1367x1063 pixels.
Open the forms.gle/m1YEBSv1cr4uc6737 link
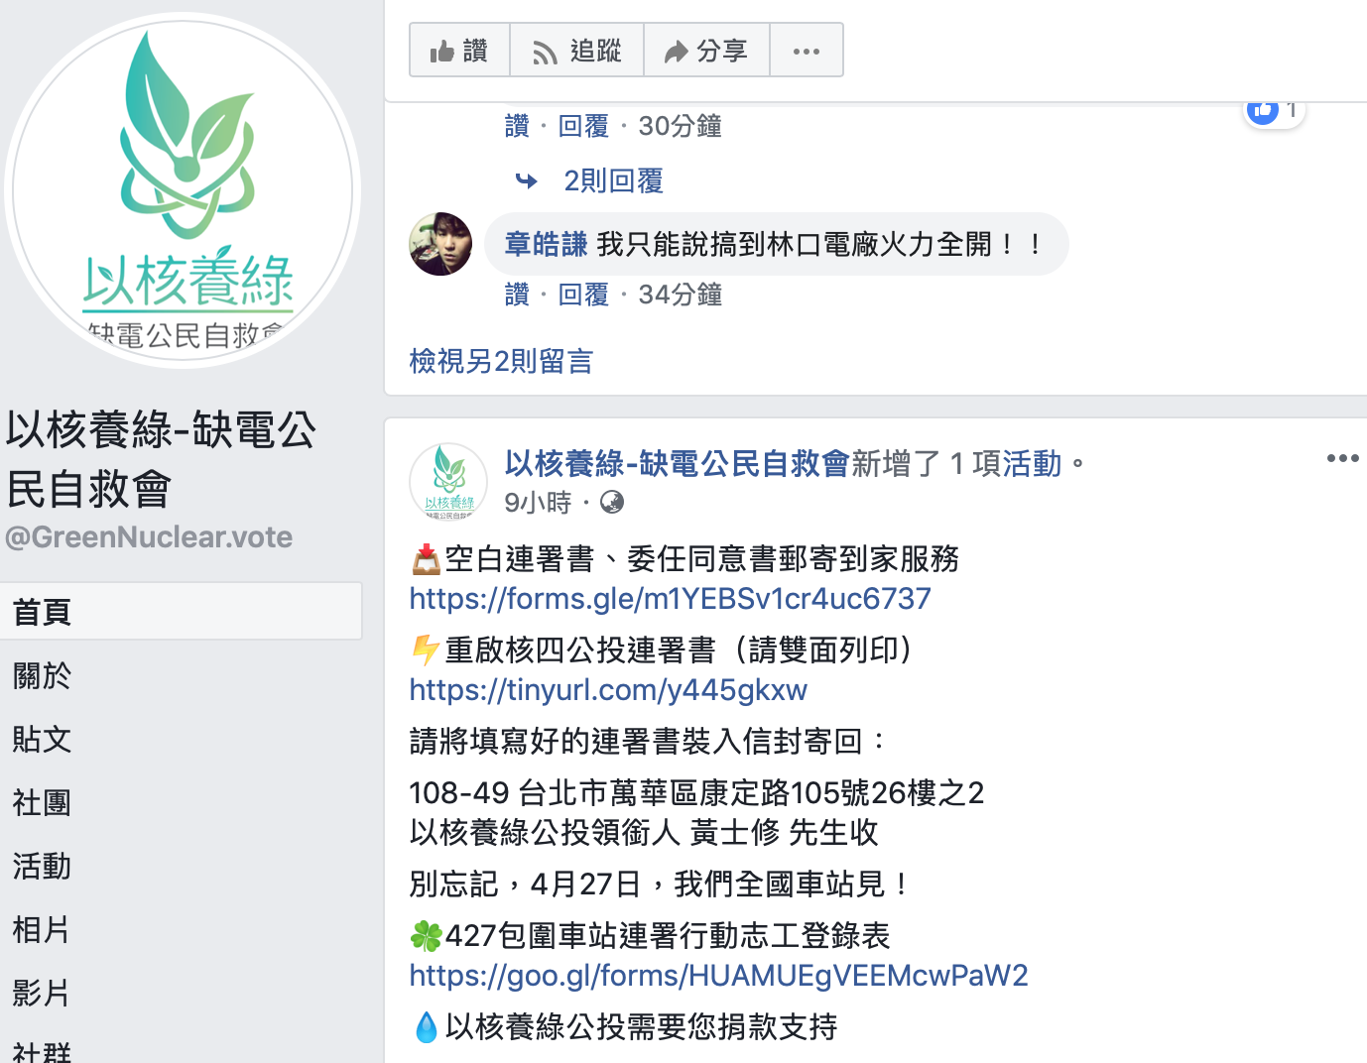pos(670,599)
